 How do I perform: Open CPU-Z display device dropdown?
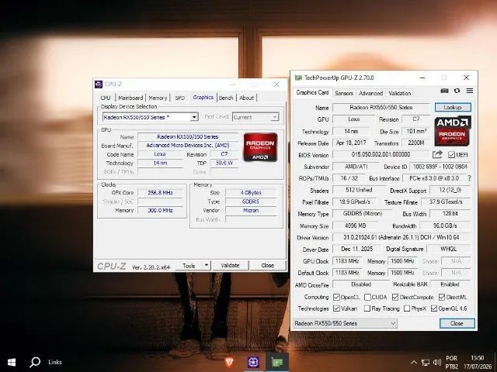point(194,117)
